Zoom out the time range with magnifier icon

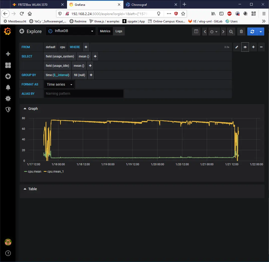231,31
